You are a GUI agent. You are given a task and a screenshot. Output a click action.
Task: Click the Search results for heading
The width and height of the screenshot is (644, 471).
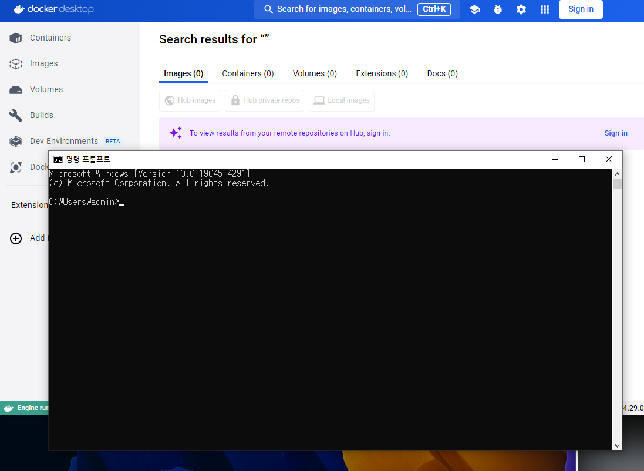tap(214, 39)
